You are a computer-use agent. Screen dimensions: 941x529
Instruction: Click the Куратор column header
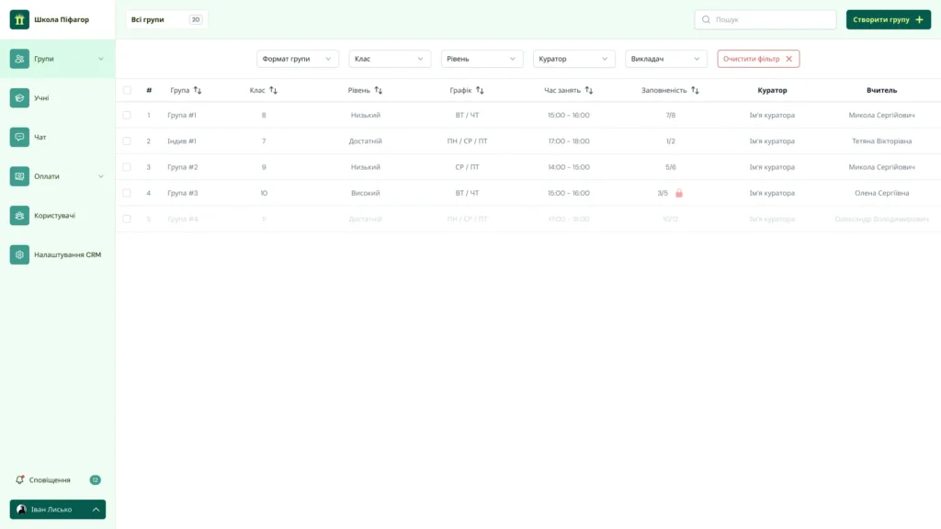click(x=772, y=91)
